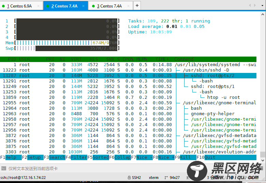Click the xterm status bar entry
The height and width of the screenshot is (183, 266).
153,178
